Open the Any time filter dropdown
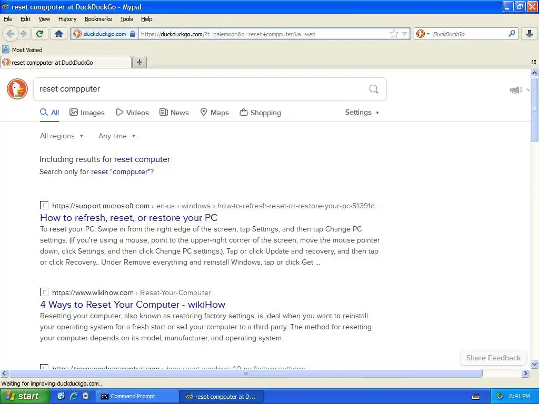The image size is (539, 404). (117, 136)
